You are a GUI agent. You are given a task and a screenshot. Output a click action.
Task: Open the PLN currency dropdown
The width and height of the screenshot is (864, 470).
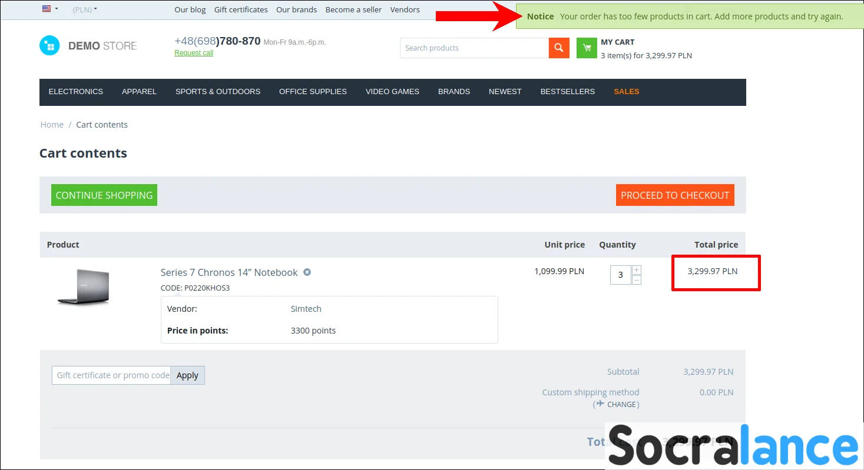[x=85, y=9]
